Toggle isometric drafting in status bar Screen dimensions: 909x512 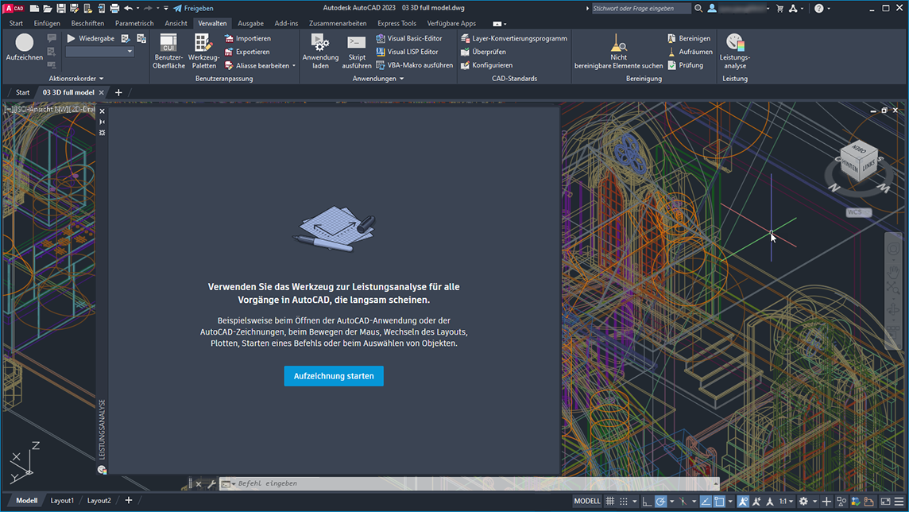(683, 501)
